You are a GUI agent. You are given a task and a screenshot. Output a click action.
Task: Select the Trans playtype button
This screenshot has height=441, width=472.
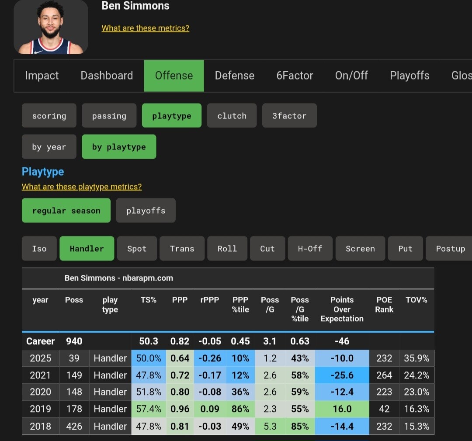(182, 249)
